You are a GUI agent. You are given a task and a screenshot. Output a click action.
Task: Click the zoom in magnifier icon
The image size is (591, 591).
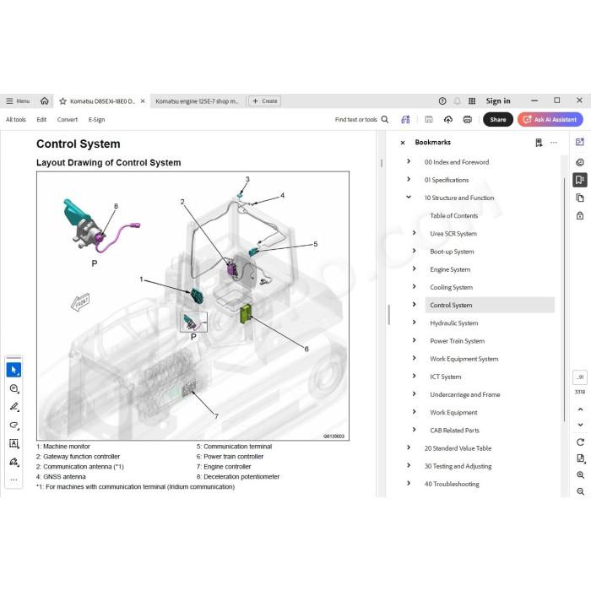coord(581,474)
